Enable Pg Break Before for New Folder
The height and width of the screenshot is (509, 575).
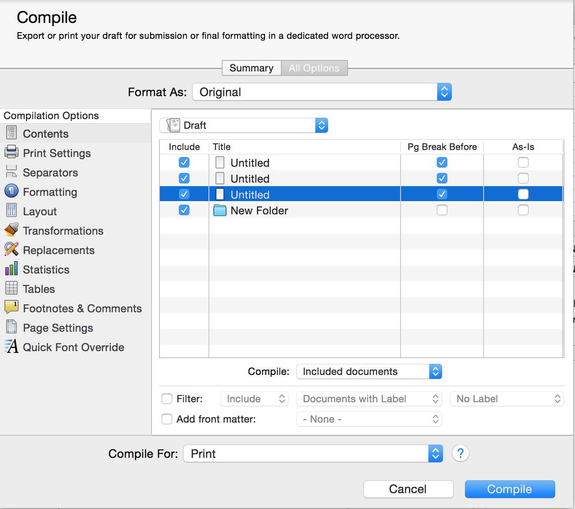[x=442, y=210]
